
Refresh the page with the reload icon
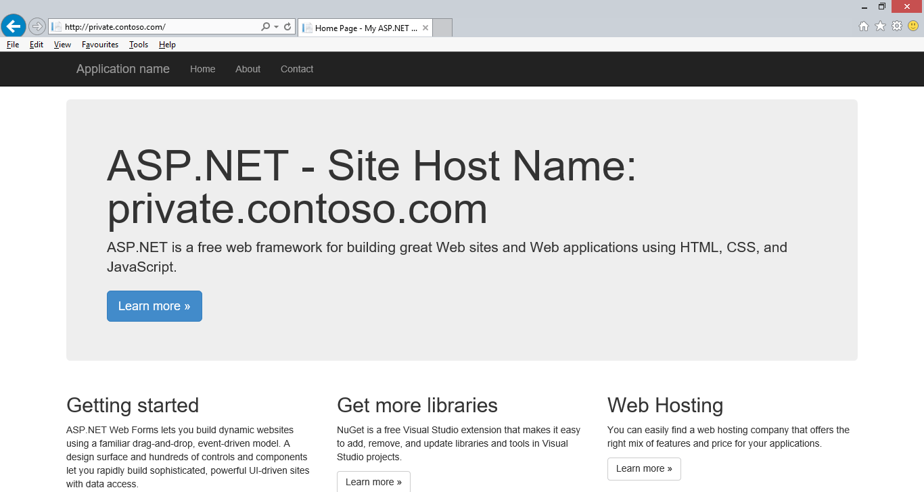point(287,27)
